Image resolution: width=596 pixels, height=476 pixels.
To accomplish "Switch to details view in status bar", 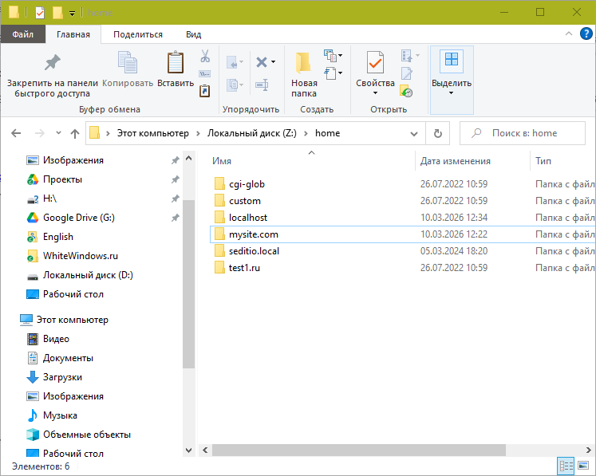I will click(566, 466).
